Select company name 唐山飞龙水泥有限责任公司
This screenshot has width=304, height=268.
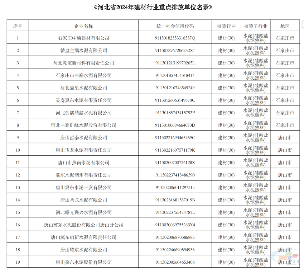pos(84,150)
